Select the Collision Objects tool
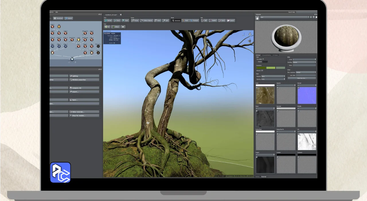367x201 pixels. [147, 20]
